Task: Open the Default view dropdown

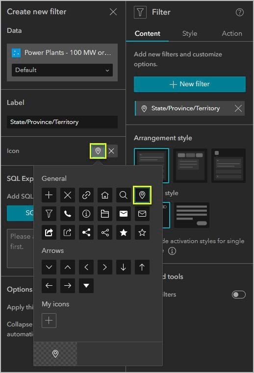Action: [62, 70]
